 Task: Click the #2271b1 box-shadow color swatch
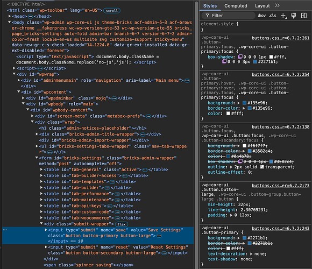[255, 62]
